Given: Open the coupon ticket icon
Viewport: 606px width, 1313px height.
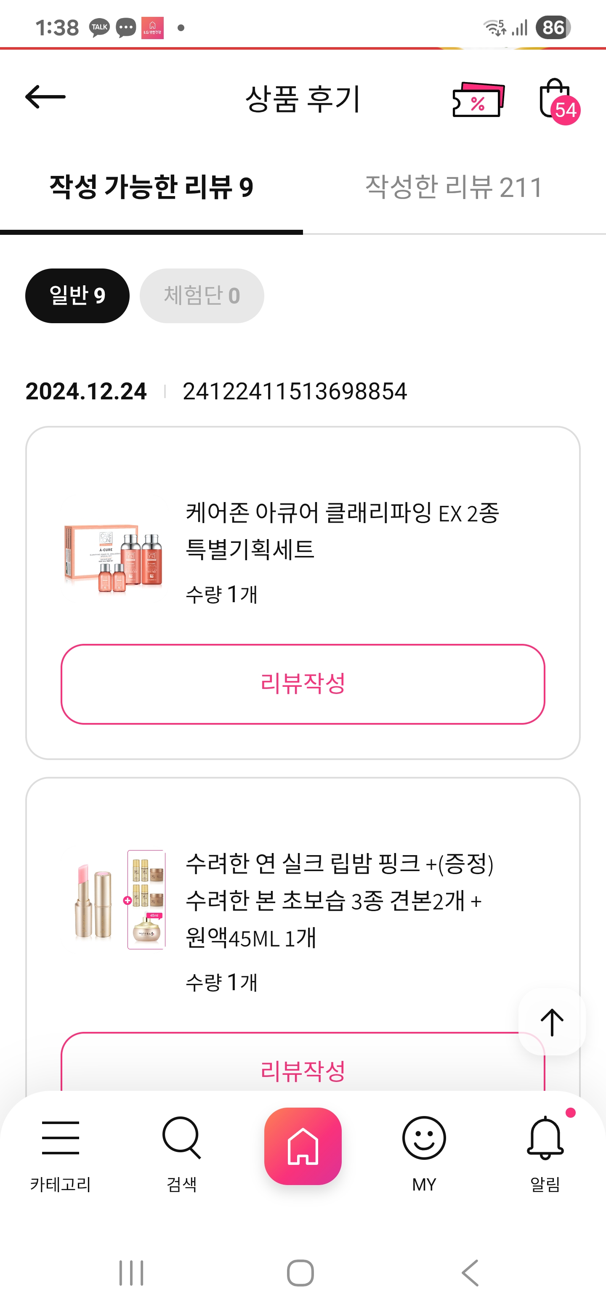Looking at the screenshot, I should [478, 100].
